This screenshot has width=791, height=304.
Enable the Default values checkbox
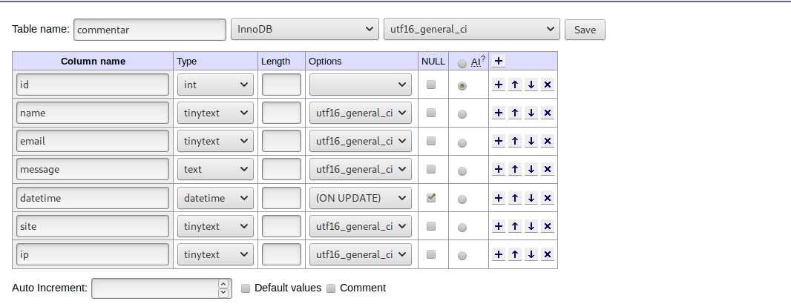pyautogui.click(x=246, y=288)
